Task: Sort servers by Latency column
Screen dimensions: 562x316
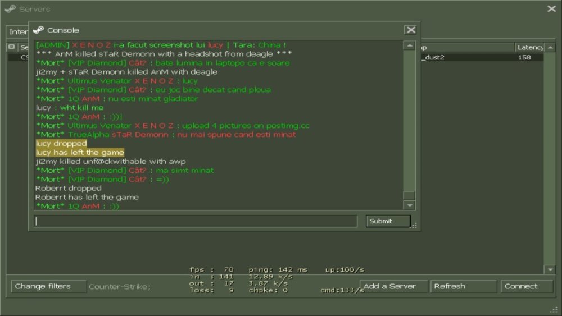Action: click(530, 47)
